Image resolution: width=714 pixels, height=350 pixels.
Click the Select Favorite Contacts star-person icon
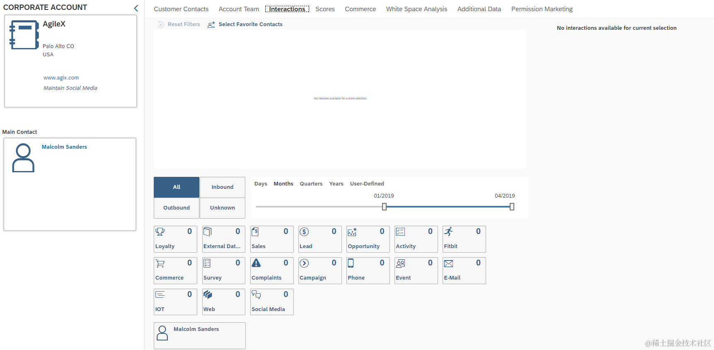coord(211,25)
